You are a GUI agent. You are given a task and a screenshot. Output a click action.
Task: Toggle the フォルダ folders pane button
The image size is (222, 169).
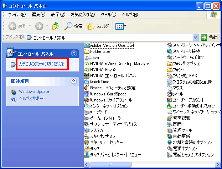coord(98,26)
